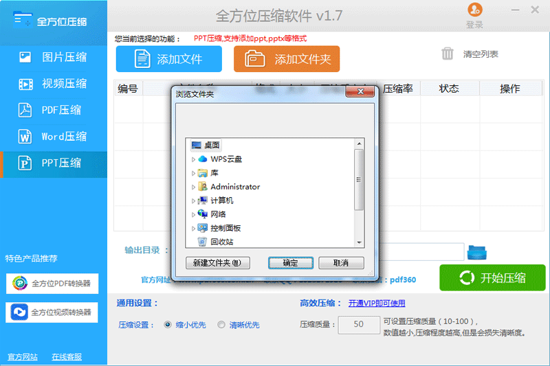Screen dimensions: 550x366
Task: Select the 回收站 recycle bin icon
Action: [202, 242]
